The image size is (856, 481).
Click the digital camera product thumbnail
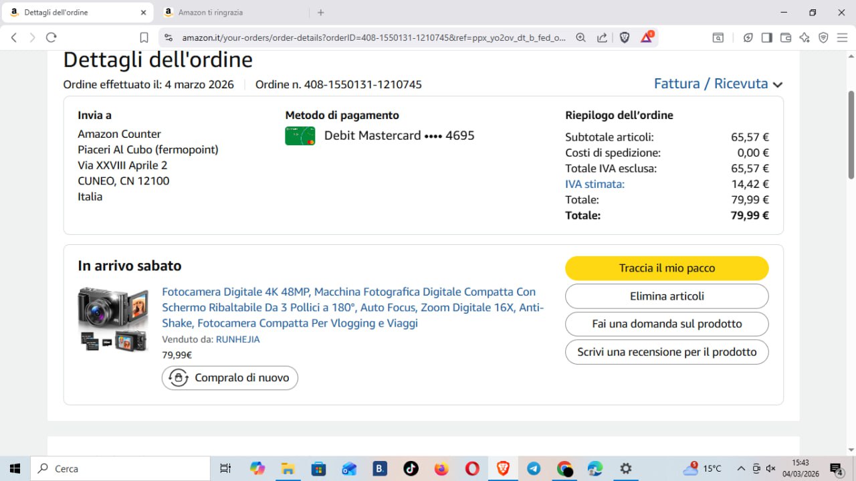pos(113,319)
